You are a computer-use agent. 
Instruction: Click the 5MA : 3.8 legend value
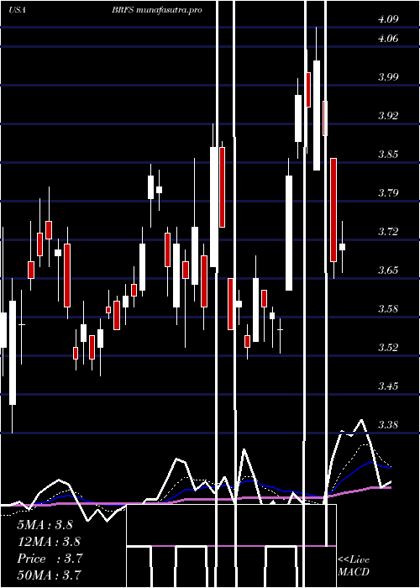[x=45, y=525]
